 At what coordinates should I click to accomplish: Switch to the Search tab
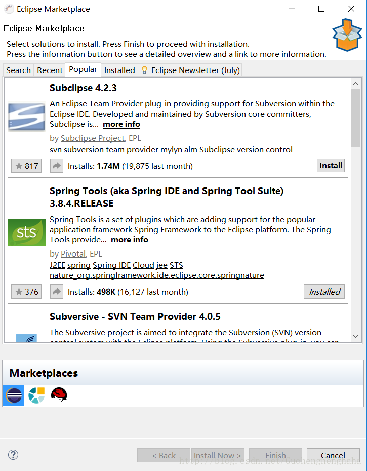(x=18, y=70)
